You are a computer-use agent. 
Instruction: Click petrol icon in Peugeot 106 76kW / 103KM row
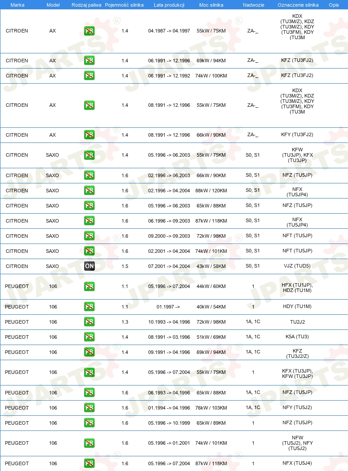tap(89, 408)
